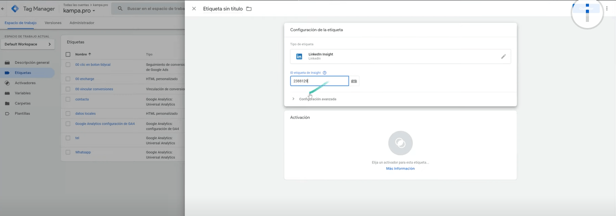Open the 00 encharge tag
616x216 pixels.
(85, 79)
